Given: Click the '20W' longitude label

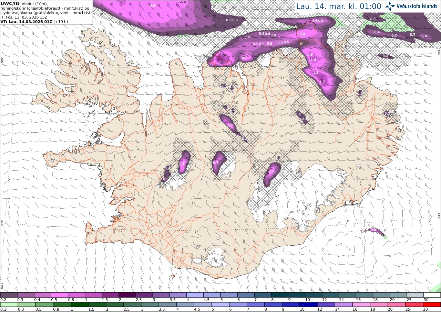Looking at the screenshot, I should pos(183,2).
